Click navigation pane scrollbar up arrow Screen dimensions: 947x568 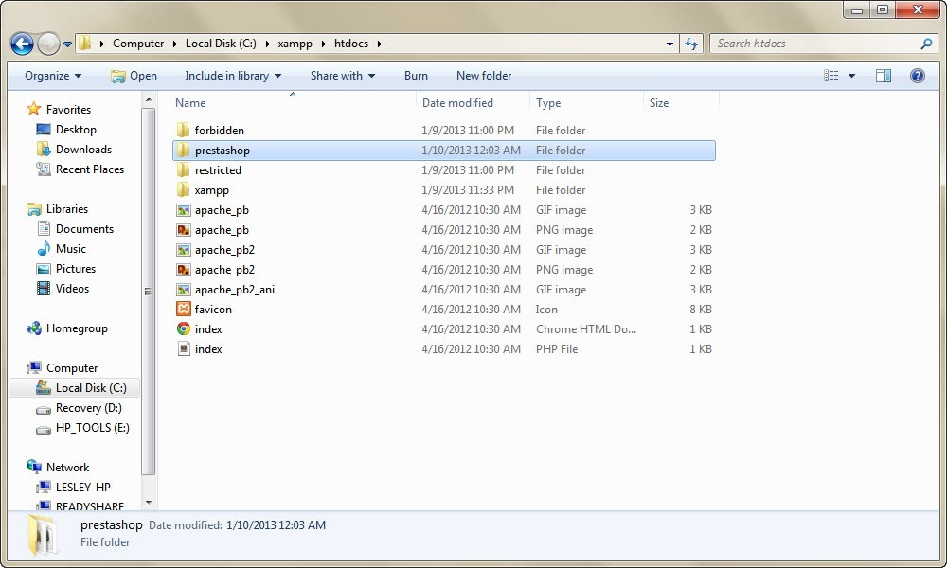point(149,99)
